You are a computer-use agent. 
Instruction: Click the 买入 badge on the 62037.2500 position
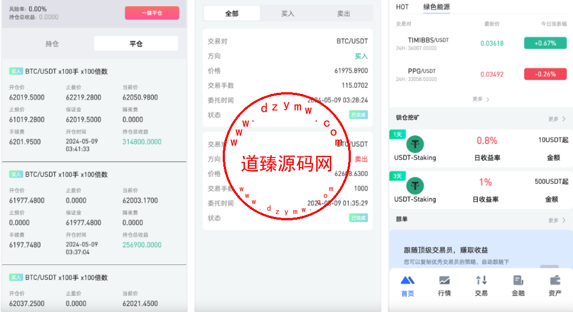tap(16, 277)
